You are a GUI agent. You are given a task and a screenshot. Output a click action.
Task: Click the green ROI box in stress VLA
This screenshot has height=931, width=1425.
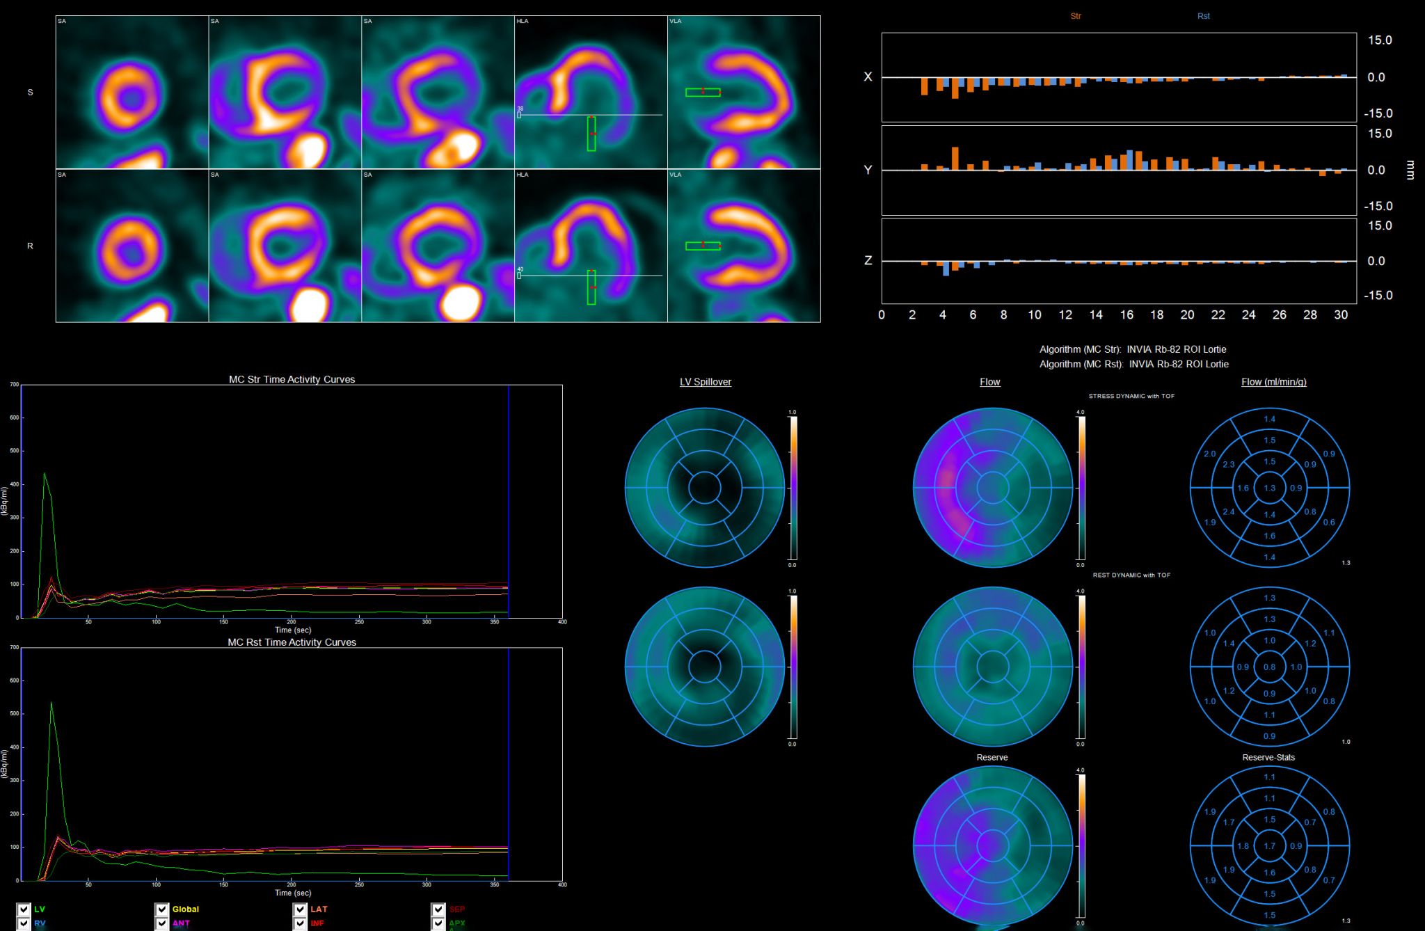[x=703, y=92]
